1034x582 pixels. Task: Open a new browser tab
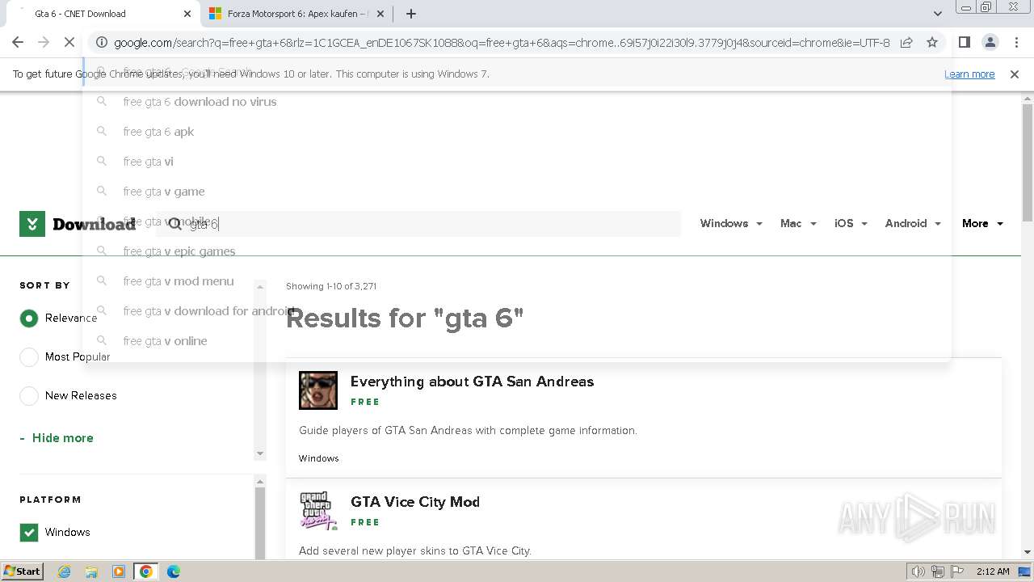411,14
